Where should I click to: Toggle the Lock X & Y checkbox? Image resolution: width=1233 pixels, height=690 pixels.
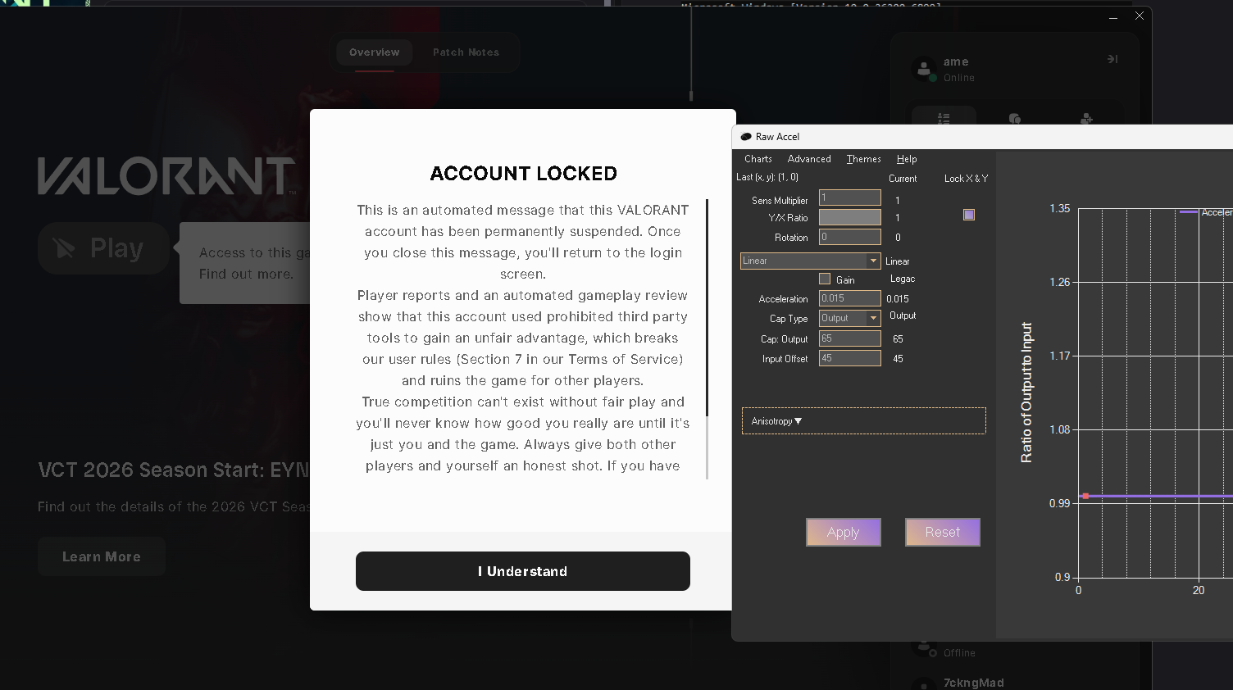tap(969, 215)
